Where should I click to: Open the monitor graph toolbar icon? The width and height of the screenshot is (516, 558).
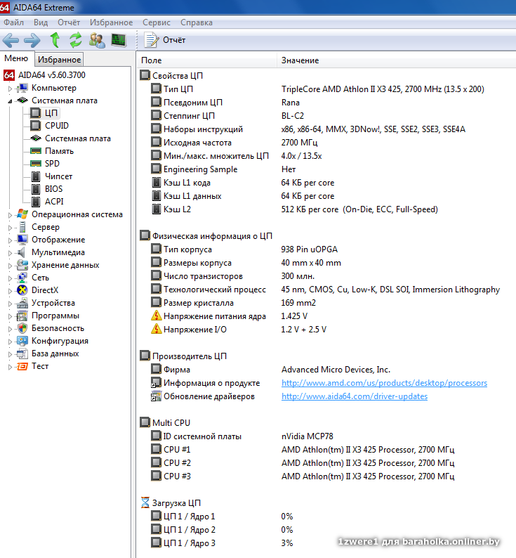(119, 40)
